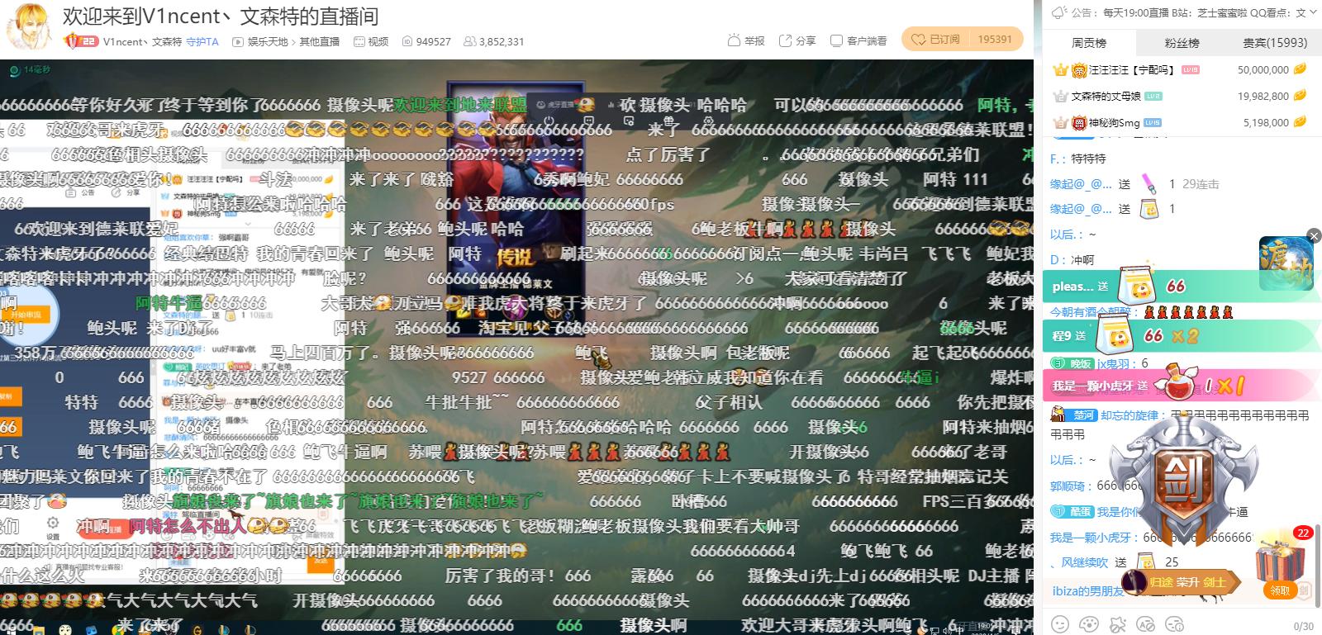Click chat username 缘起@_@ with 29连击
This screenshot has width=1322, height=635.
[x=1081, y=184]
